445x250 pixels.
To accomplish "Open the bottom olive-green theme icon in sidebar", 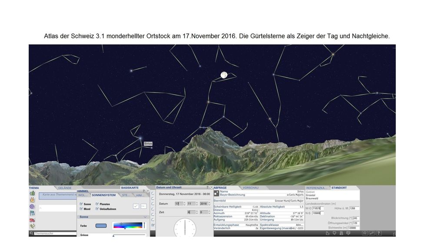I will 32,226.
